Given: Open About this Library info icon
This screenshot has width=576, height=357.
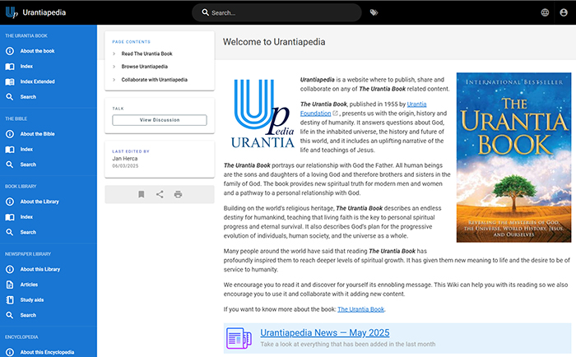Looking at the screenshot, I should [10, 269].
